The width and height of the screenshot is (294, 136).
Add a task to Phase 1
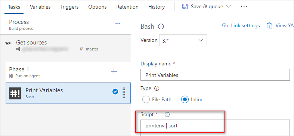point(114,71)
